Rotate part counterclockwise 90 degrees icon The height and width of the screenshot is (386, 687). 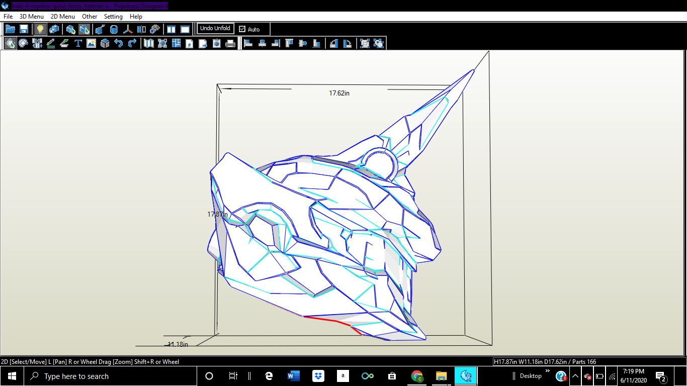334,43
